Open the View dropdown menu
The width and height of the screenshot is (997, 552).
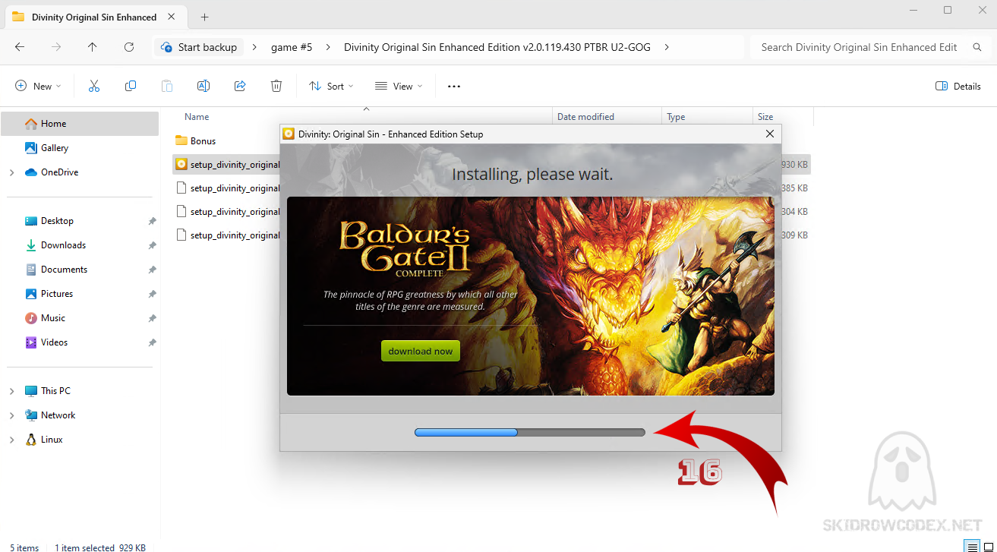click(x=399, y=87)
